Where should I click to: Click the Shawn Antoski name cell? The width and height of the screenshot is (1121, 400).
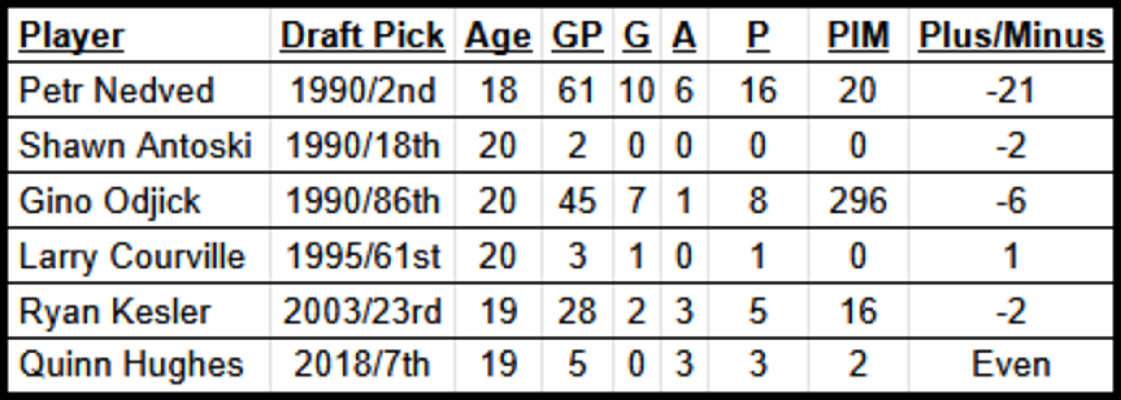tap(135, 146)
